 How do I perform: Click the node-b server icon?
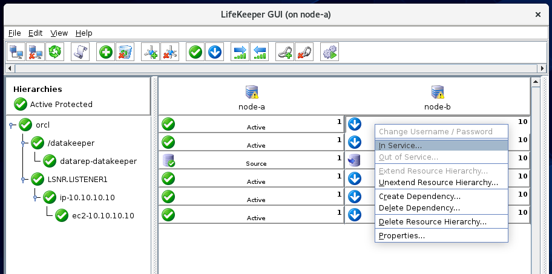point(438,92)
